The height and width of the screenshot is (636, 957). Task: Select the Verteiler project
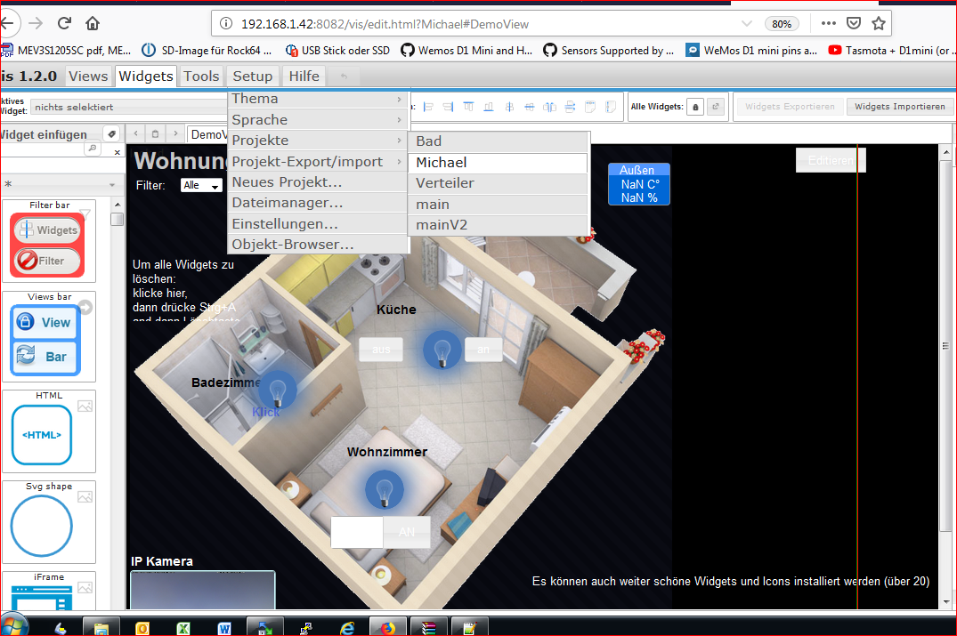click(x=498, y=183)
